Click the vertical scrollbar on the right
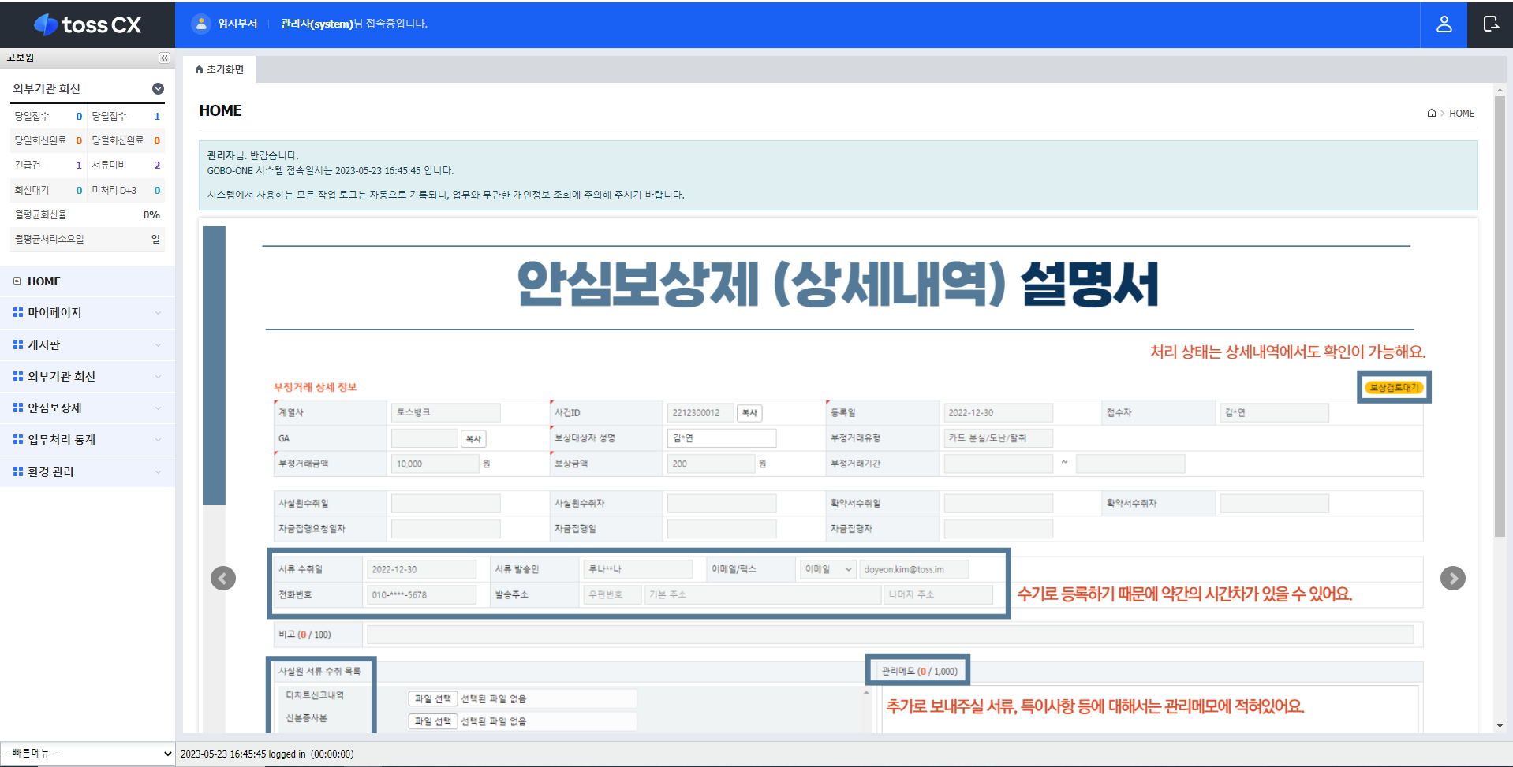The width and height of the screenshot is (1513, 767). coord(1499,315)
